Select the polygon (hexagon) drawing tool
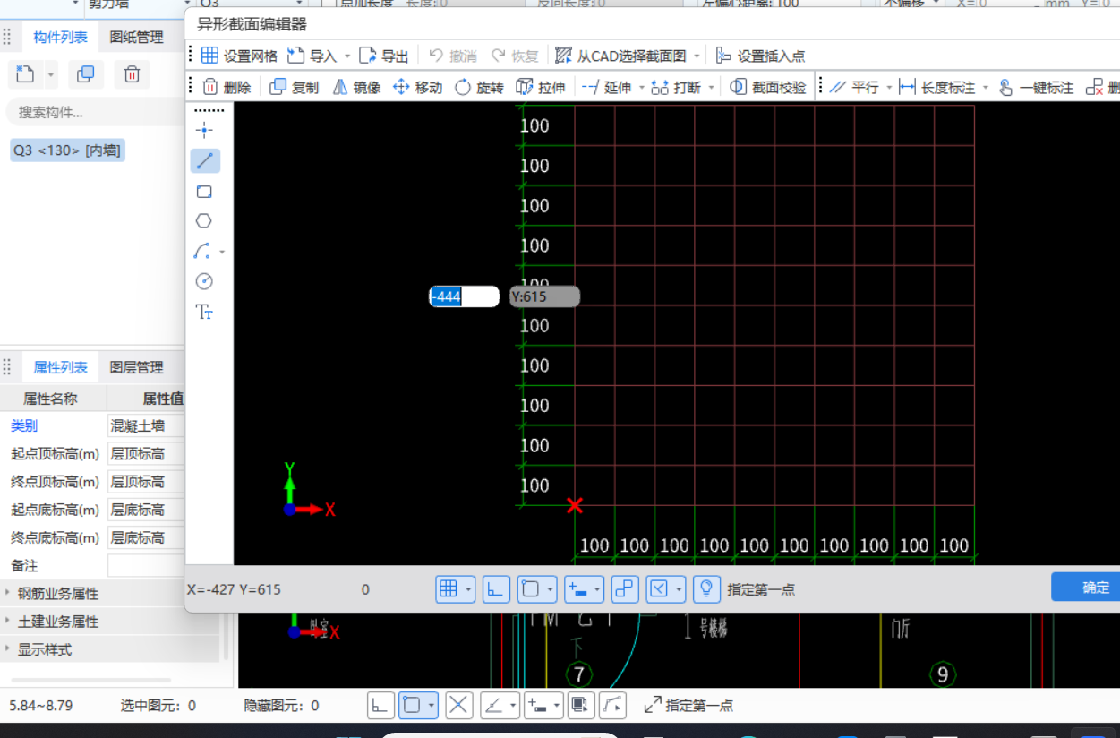The width and height of the screenshot is (1120, 738). (205, 221)
